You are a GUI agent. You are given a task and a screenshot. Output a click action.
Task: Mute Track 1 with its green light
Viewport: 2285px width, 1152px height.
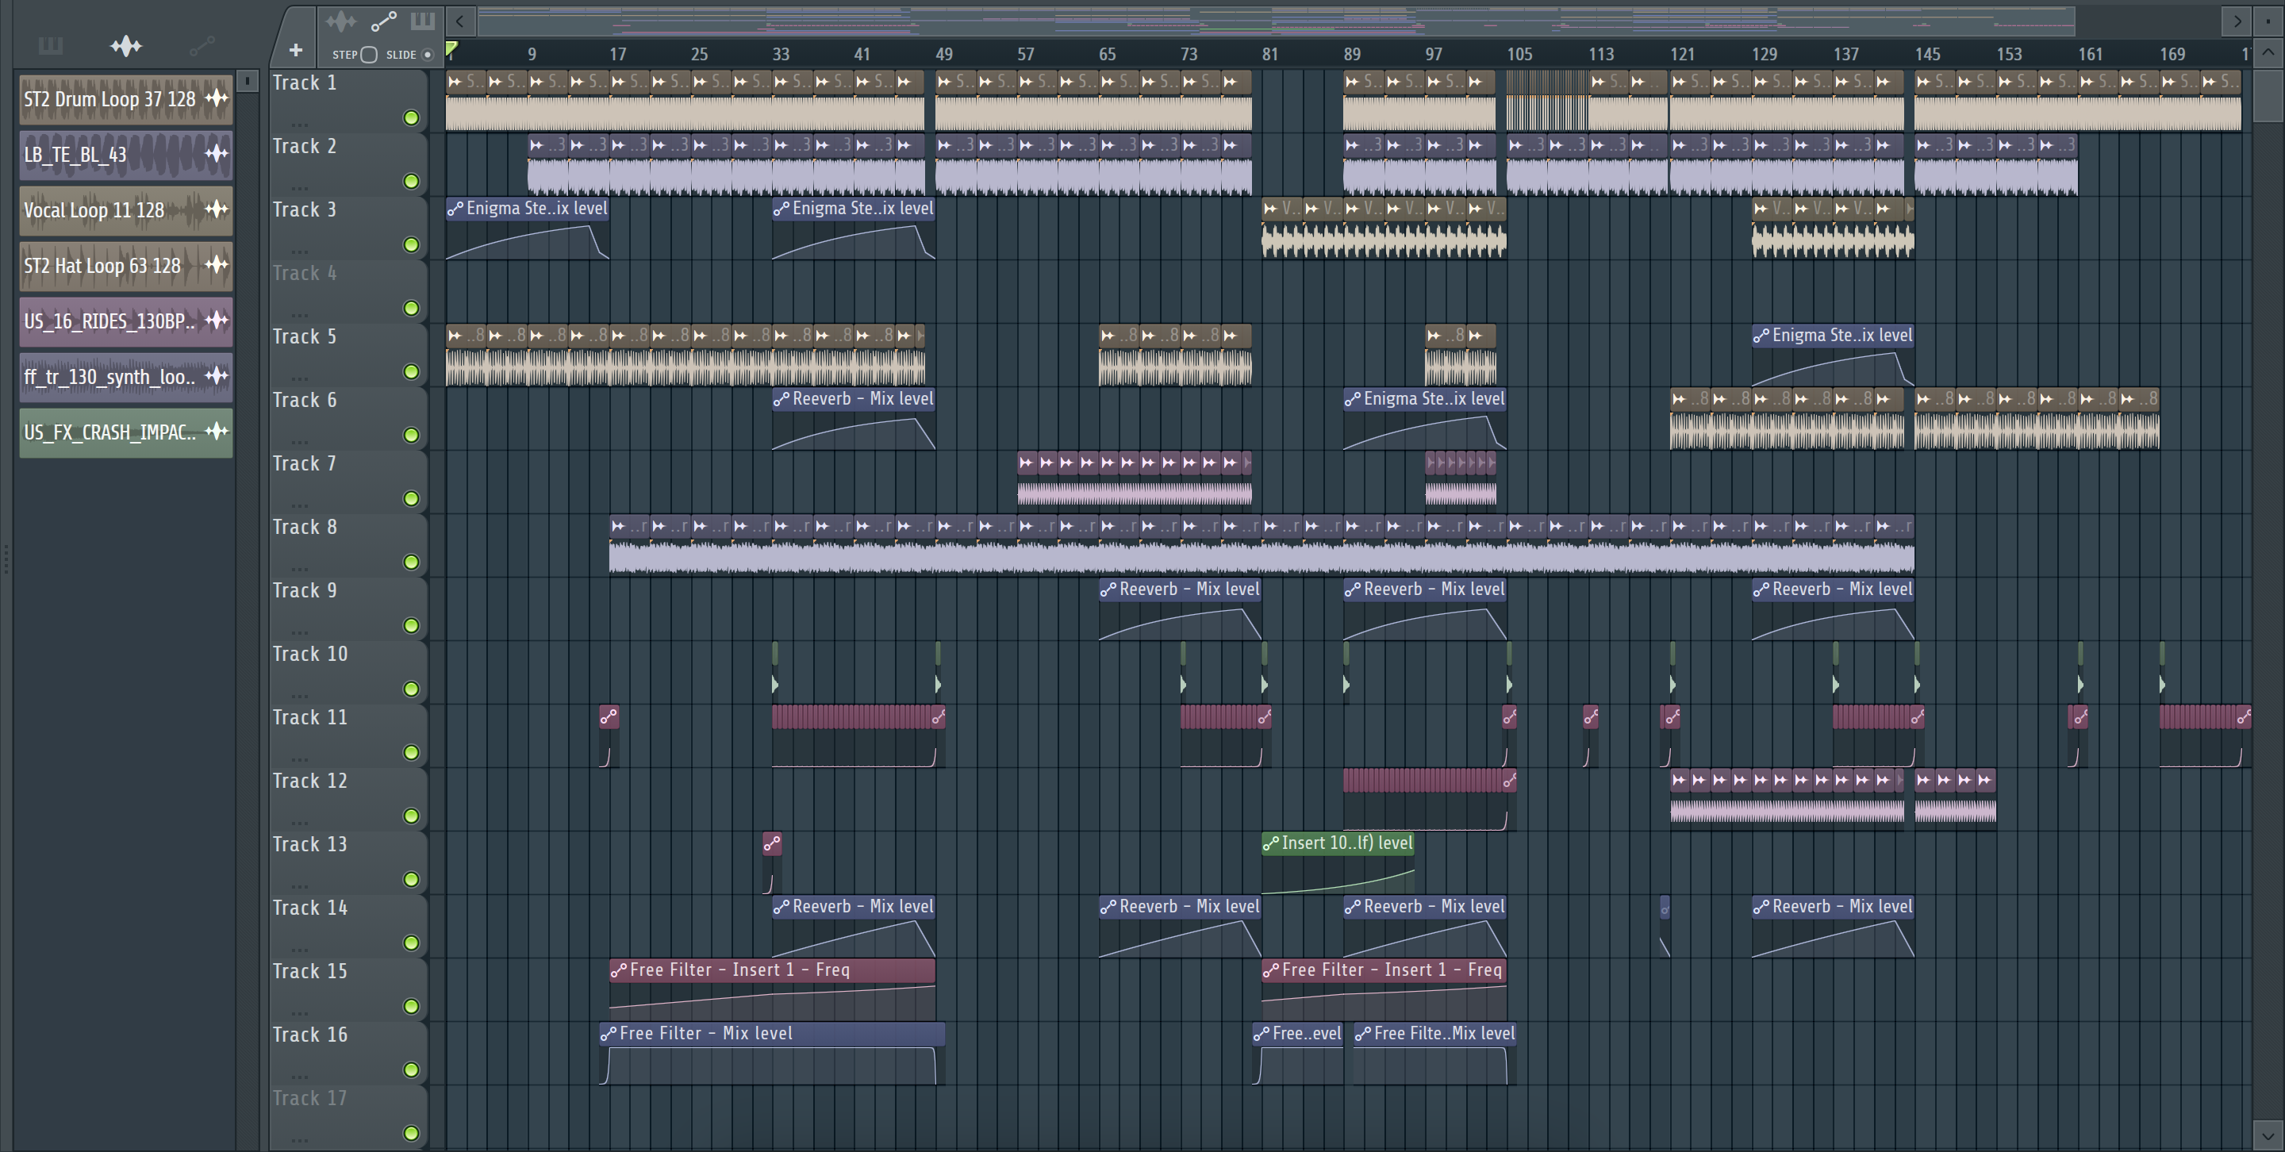pyautogui.click(x=411, y=118)
